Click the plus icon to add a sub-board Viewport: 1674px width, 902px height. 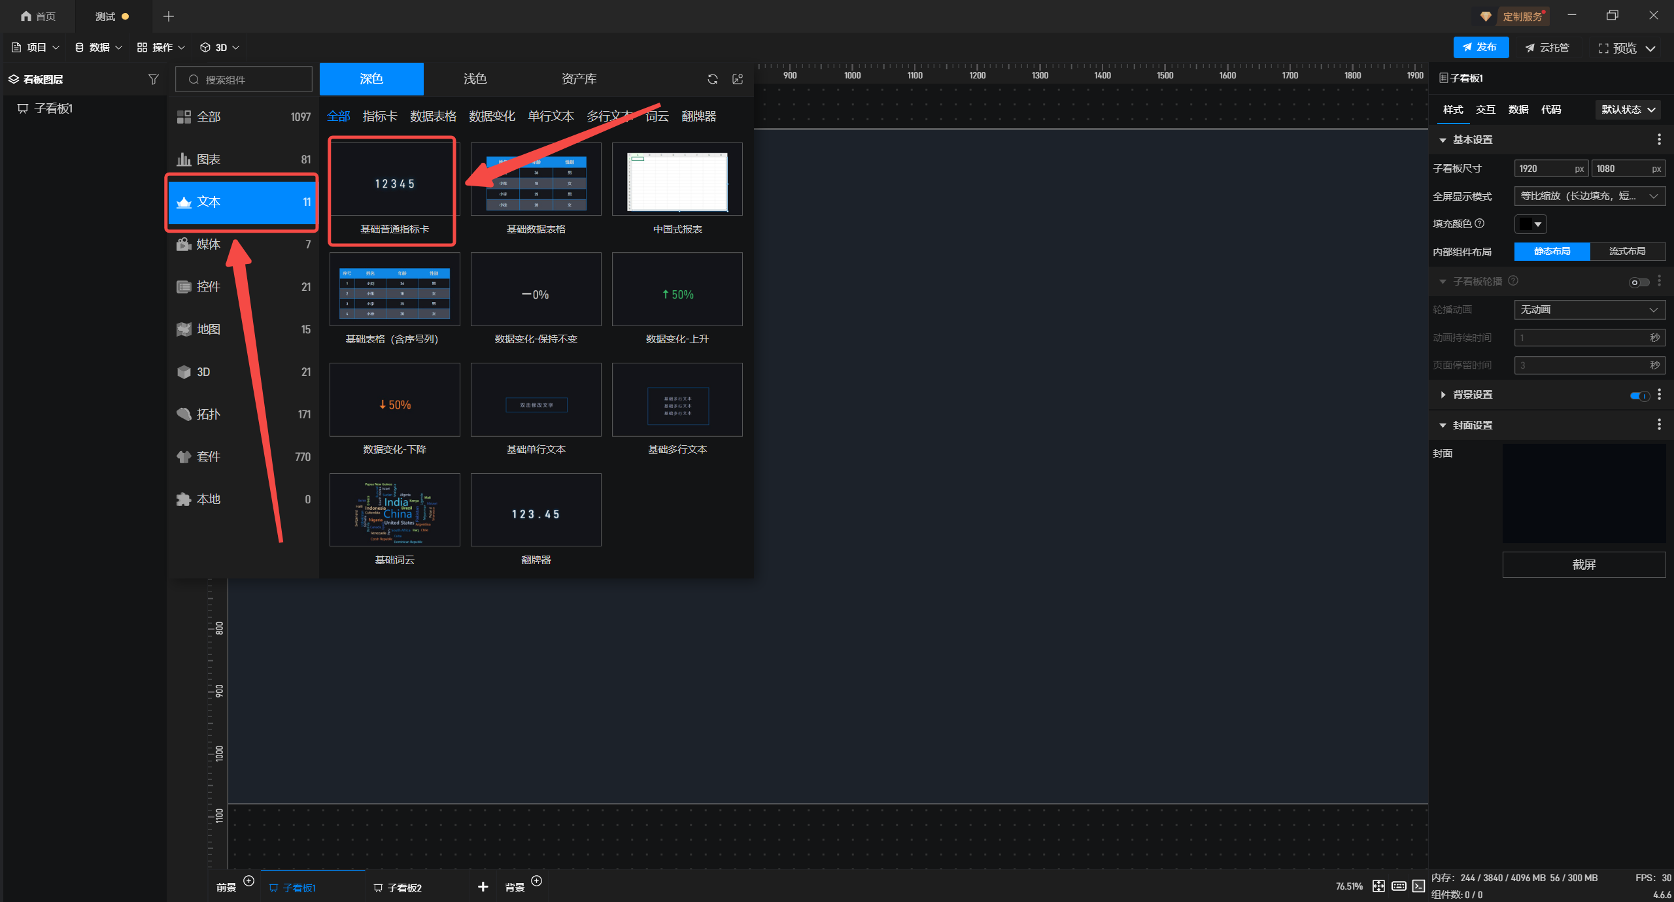(x=483, y=886)
